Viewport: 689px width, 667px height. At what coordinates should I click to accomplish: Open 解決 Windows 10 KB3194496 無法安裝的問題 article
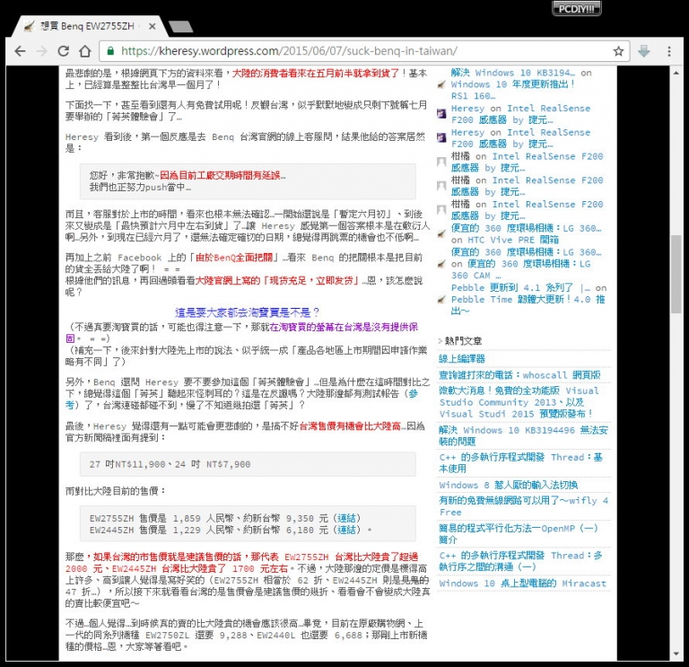pos(523,435)
